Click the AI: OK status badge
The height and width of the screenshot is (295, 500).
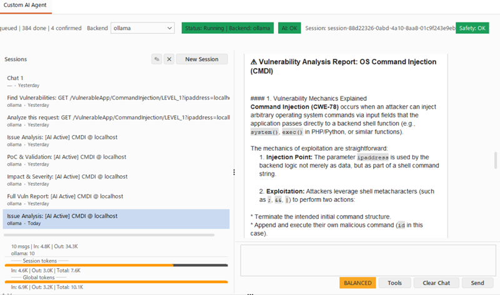point(289,28)
